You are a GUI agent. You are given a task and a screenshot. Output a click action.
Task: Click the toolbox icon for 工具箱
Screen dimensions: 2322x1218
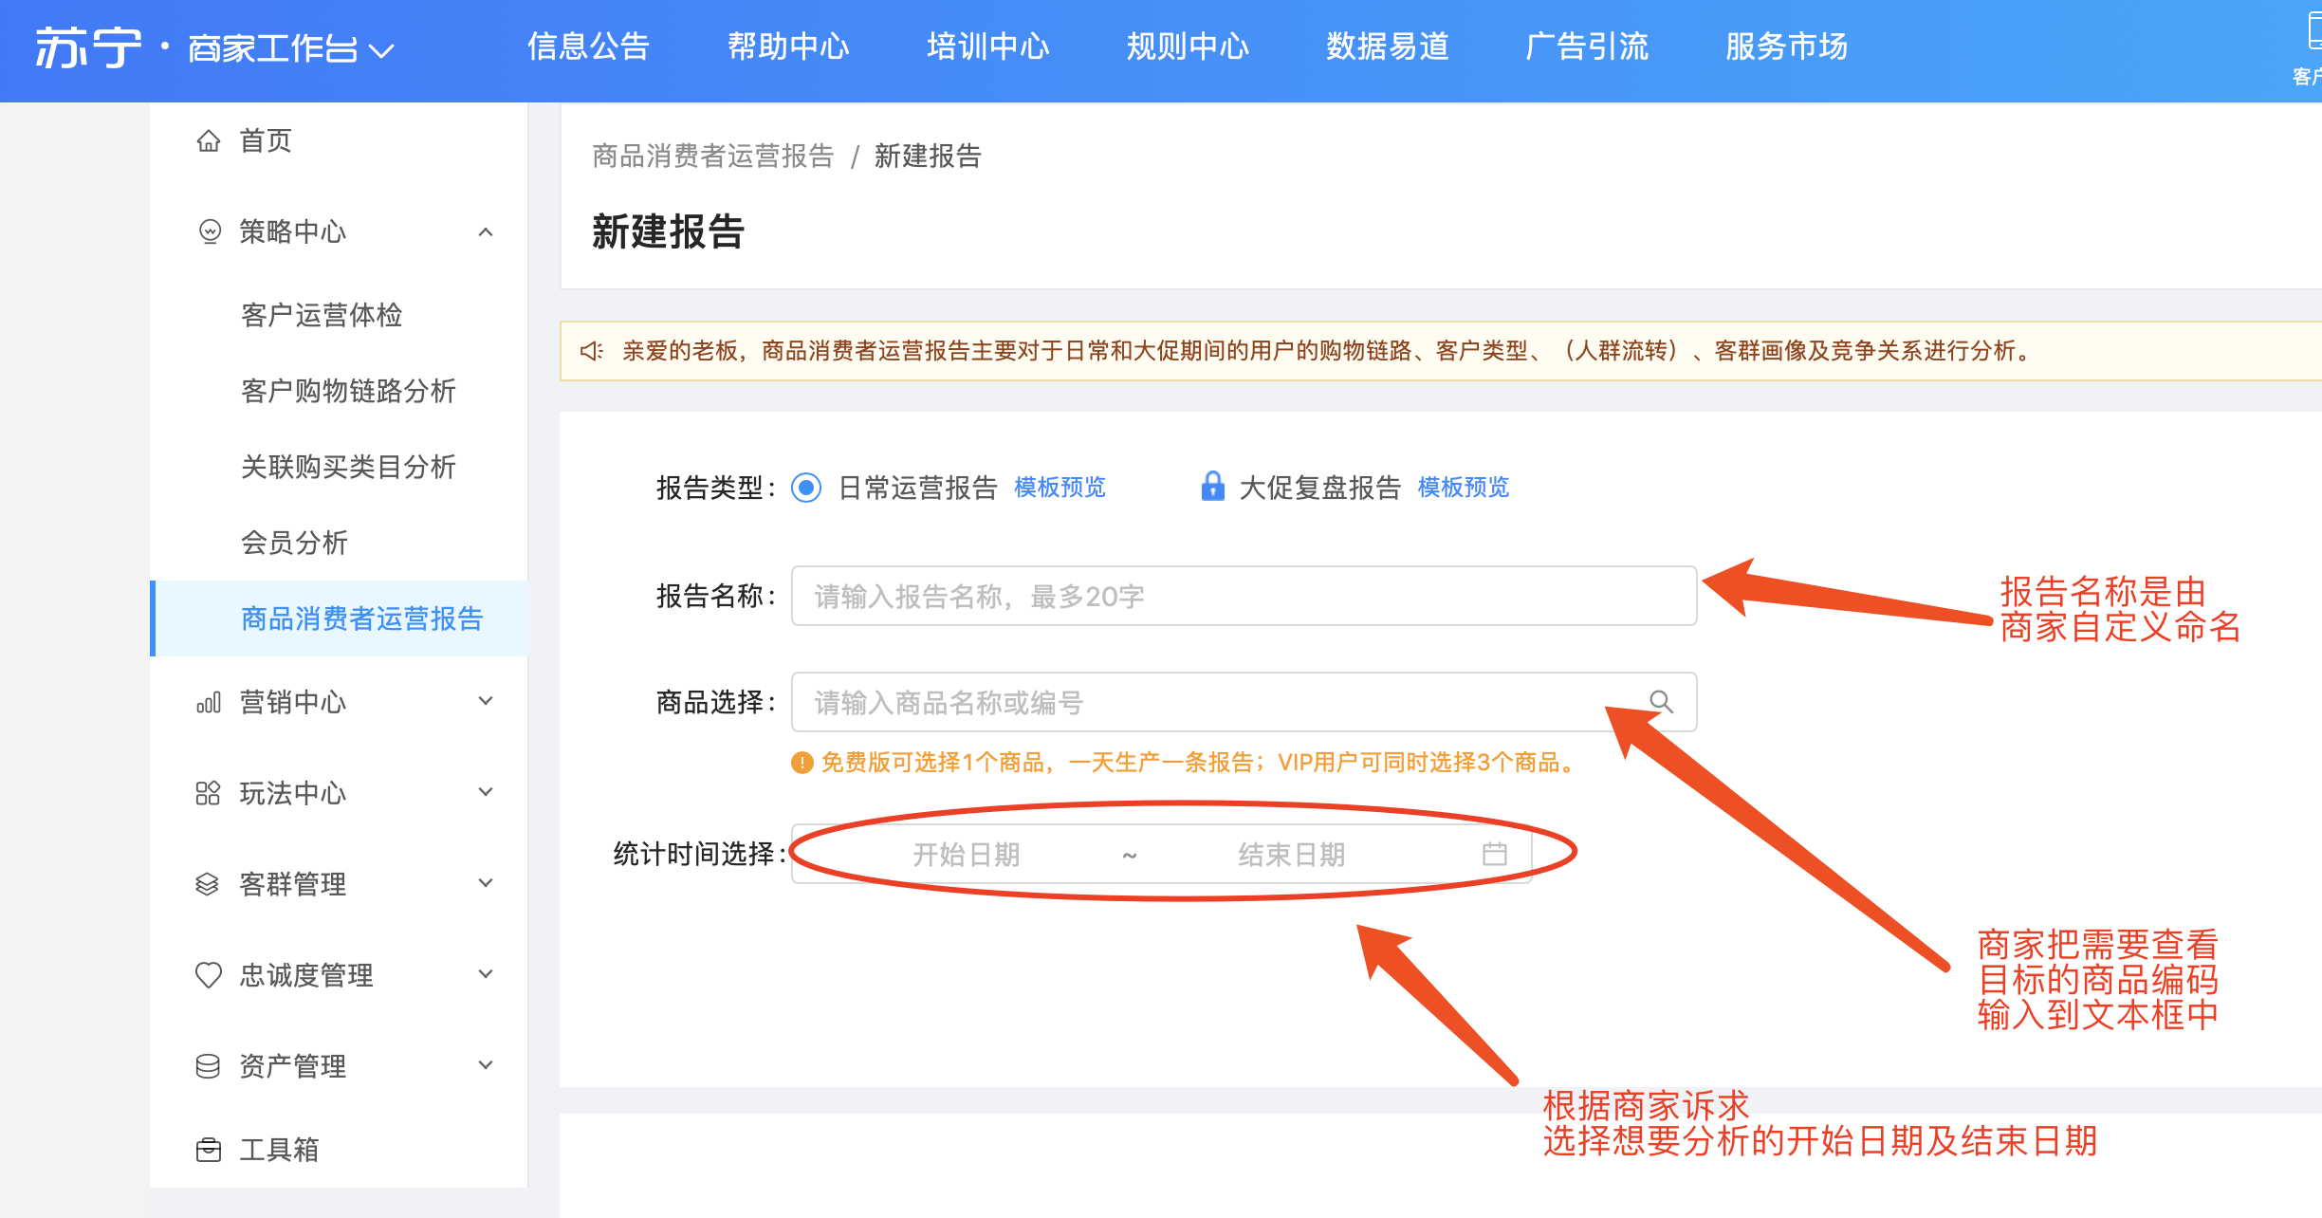click(x=208, y=1151)
